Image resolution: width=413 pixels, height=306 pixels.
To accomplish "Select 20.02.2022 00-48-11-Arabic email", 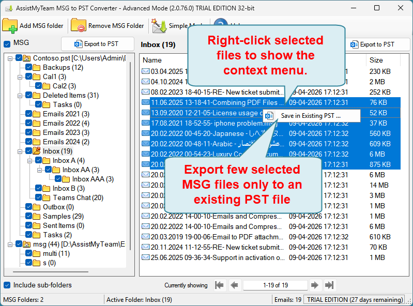I will pos(217,144).
